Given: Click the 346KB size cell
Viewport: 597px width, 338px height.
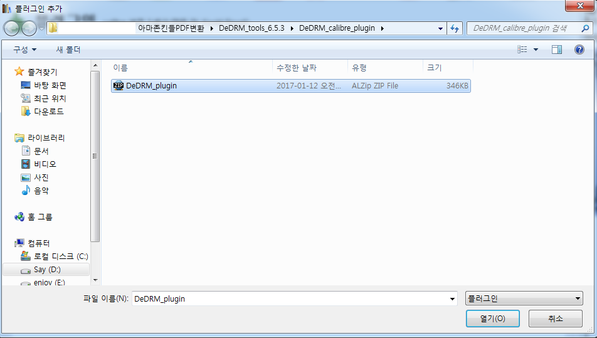Looking at the screenshot, I should [x=457, y=86].
